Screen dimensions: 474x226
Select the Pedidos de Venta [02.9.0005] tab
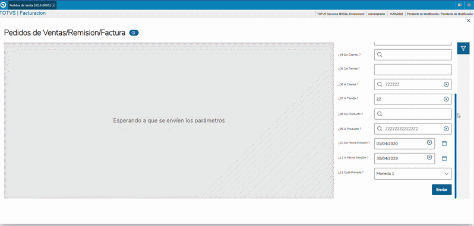32,5
